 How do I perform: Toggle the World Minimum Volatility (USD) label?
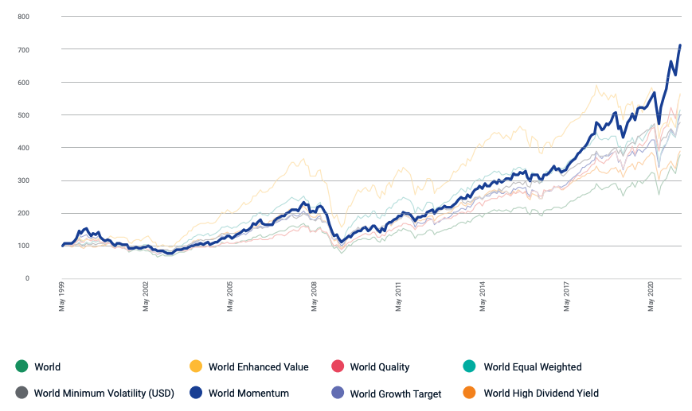pos(104,394)
